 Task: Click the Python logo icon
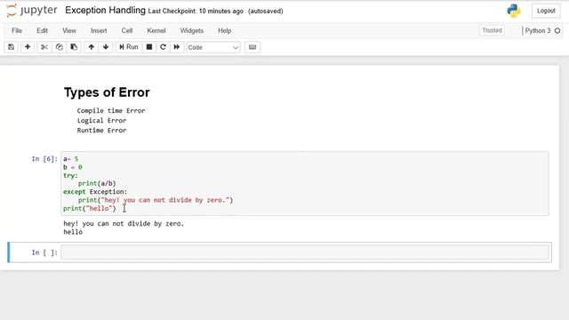514,11
